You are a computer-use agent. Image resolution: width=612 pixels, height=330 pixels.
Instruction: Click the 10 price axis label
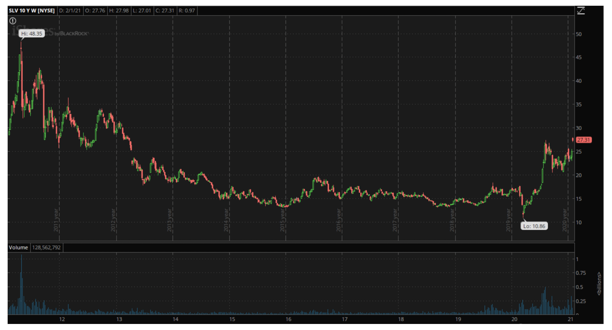tap(579, 222)
